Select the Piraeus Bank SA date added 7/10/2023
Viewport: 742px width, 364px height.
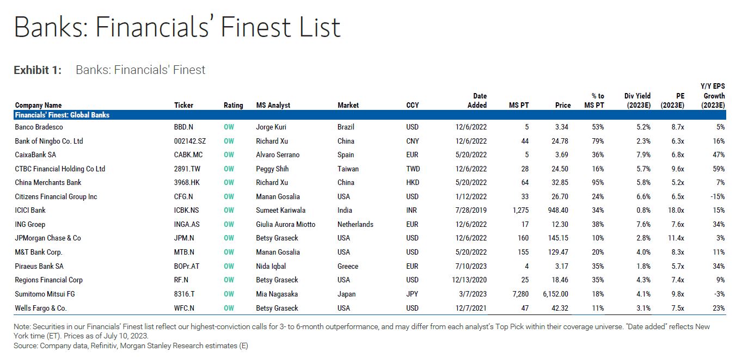tap(471, 267)
